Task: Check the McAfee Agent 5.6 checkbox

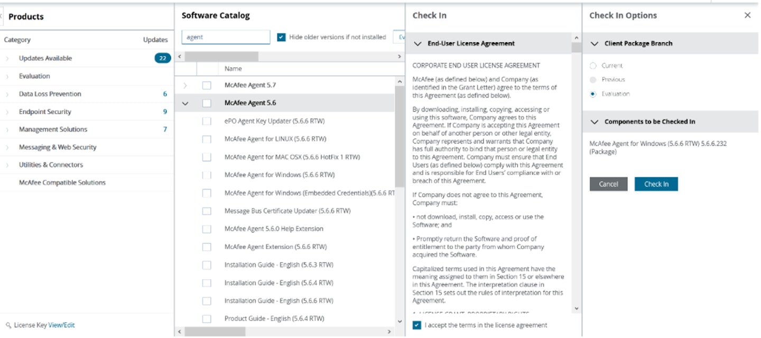Action: point(207,103)
